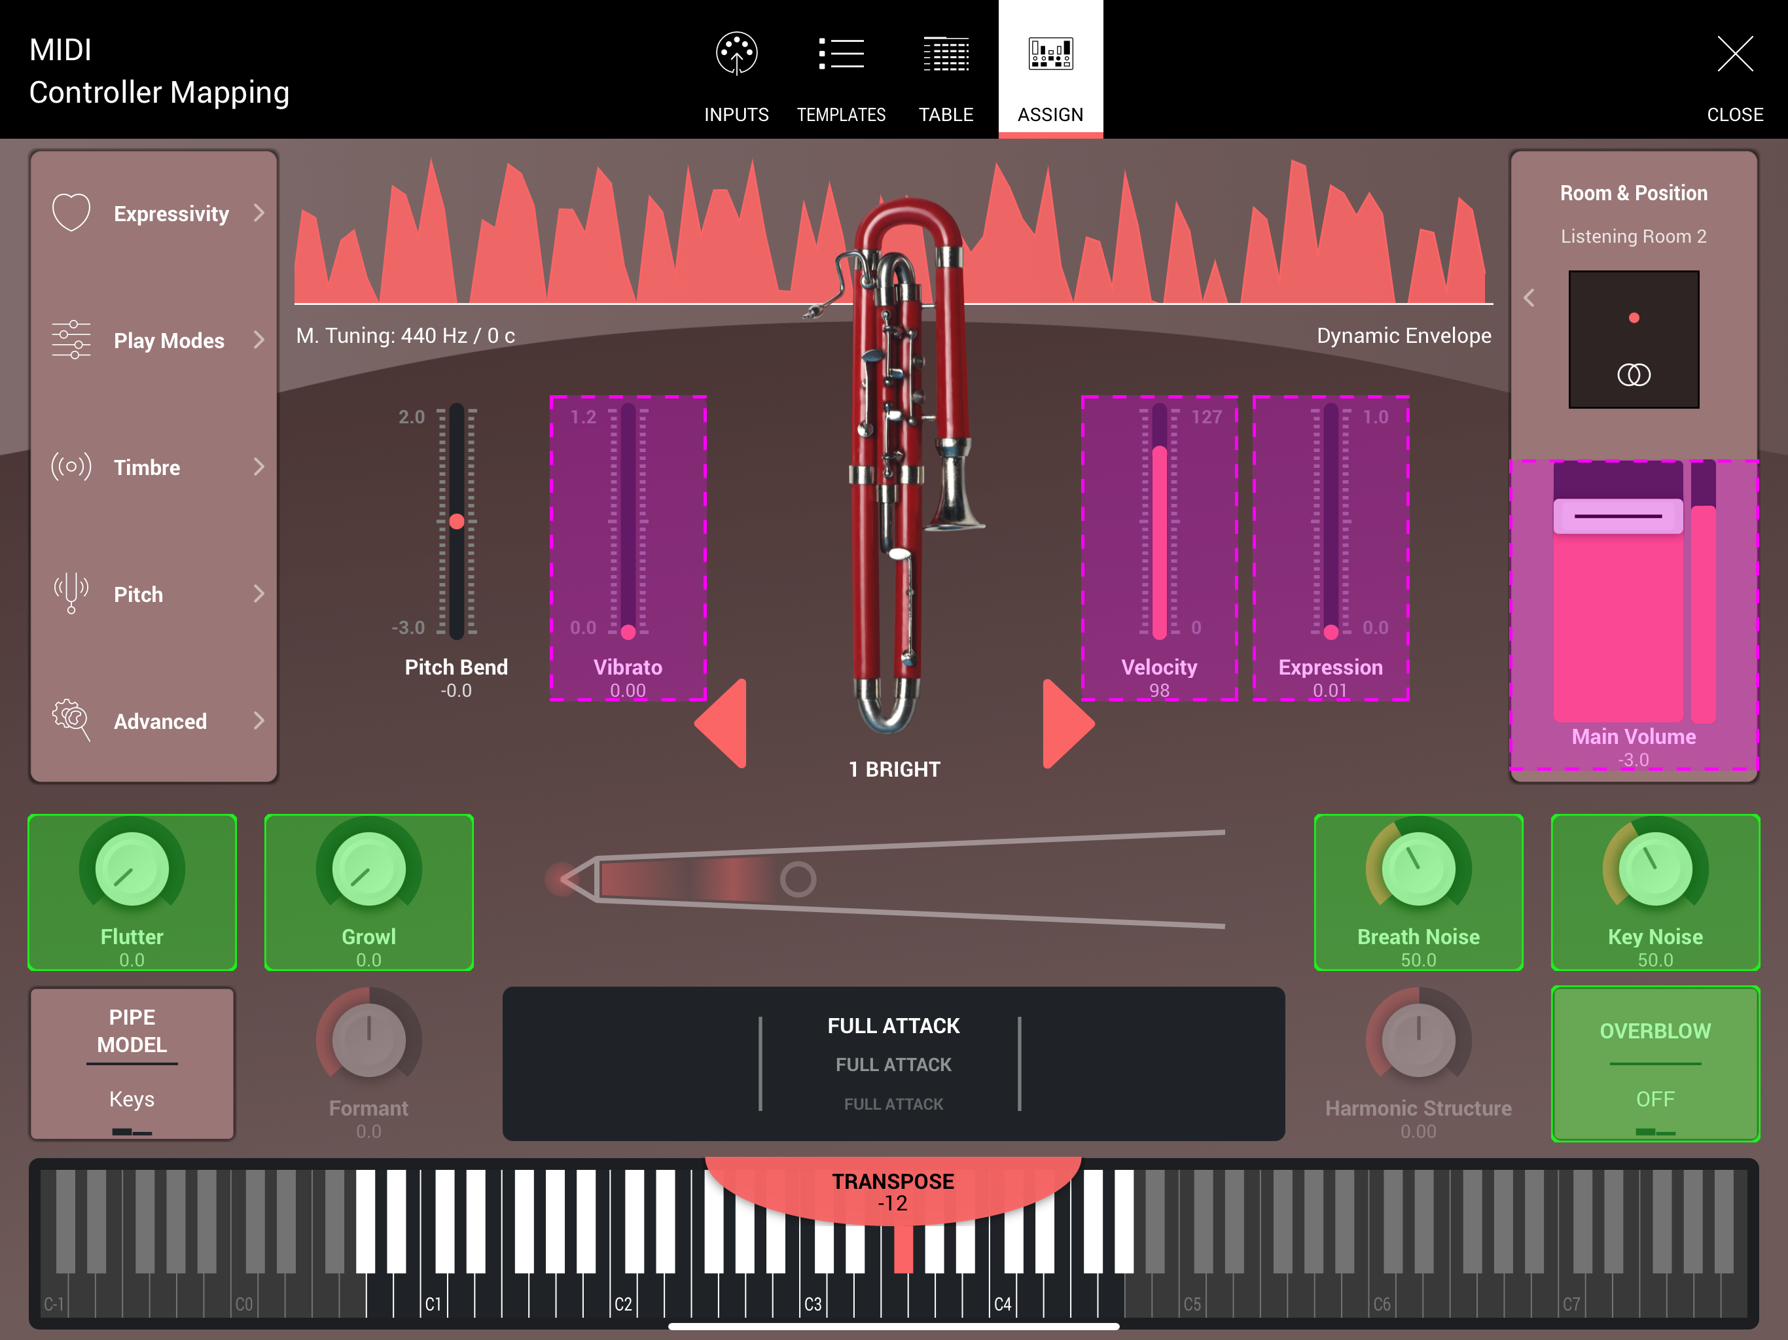Click the 'Listening Room 2' label
The height and width of the screenshot is (1340, 1788).
[x=1634, y=236]
